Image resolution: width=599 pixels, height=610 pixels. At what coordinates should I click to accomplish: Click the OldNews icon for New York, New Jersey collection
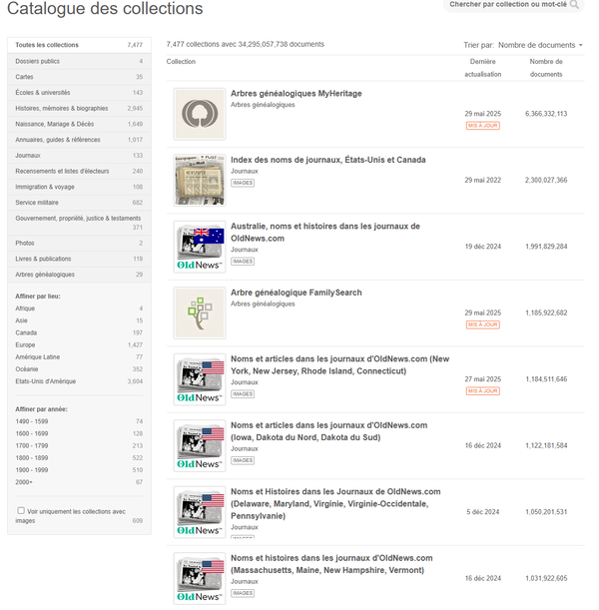[199, 379]
